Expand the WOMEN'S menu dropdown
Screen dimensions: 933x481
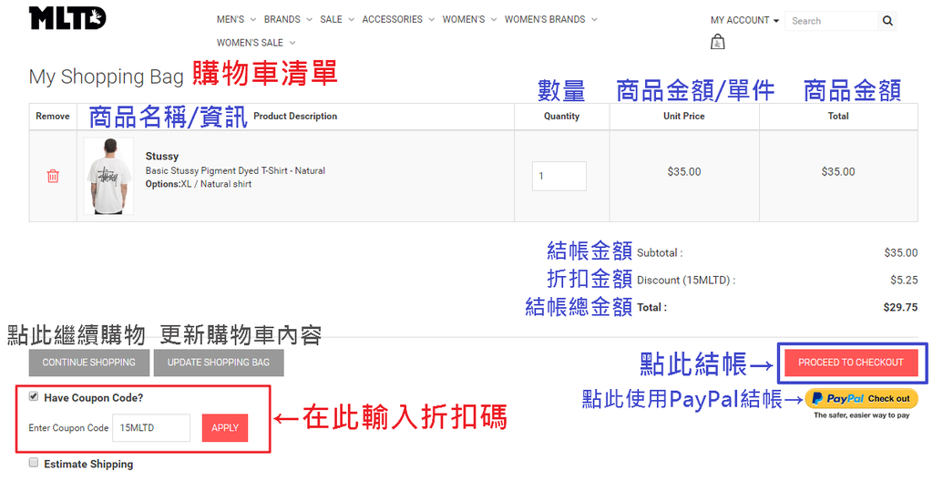pyautogui.click(x=469, y=20)
